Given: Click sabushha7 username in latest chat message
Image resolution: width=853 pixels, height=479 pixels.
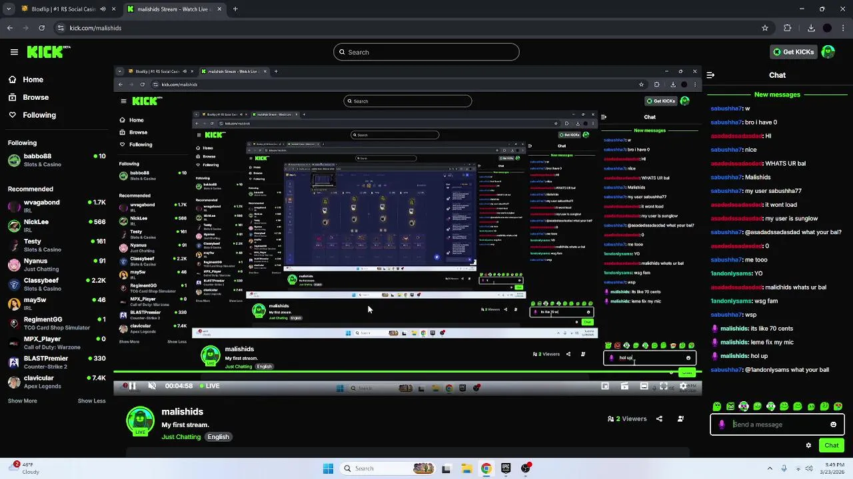Looking at the screenshot, I should 726,370.
